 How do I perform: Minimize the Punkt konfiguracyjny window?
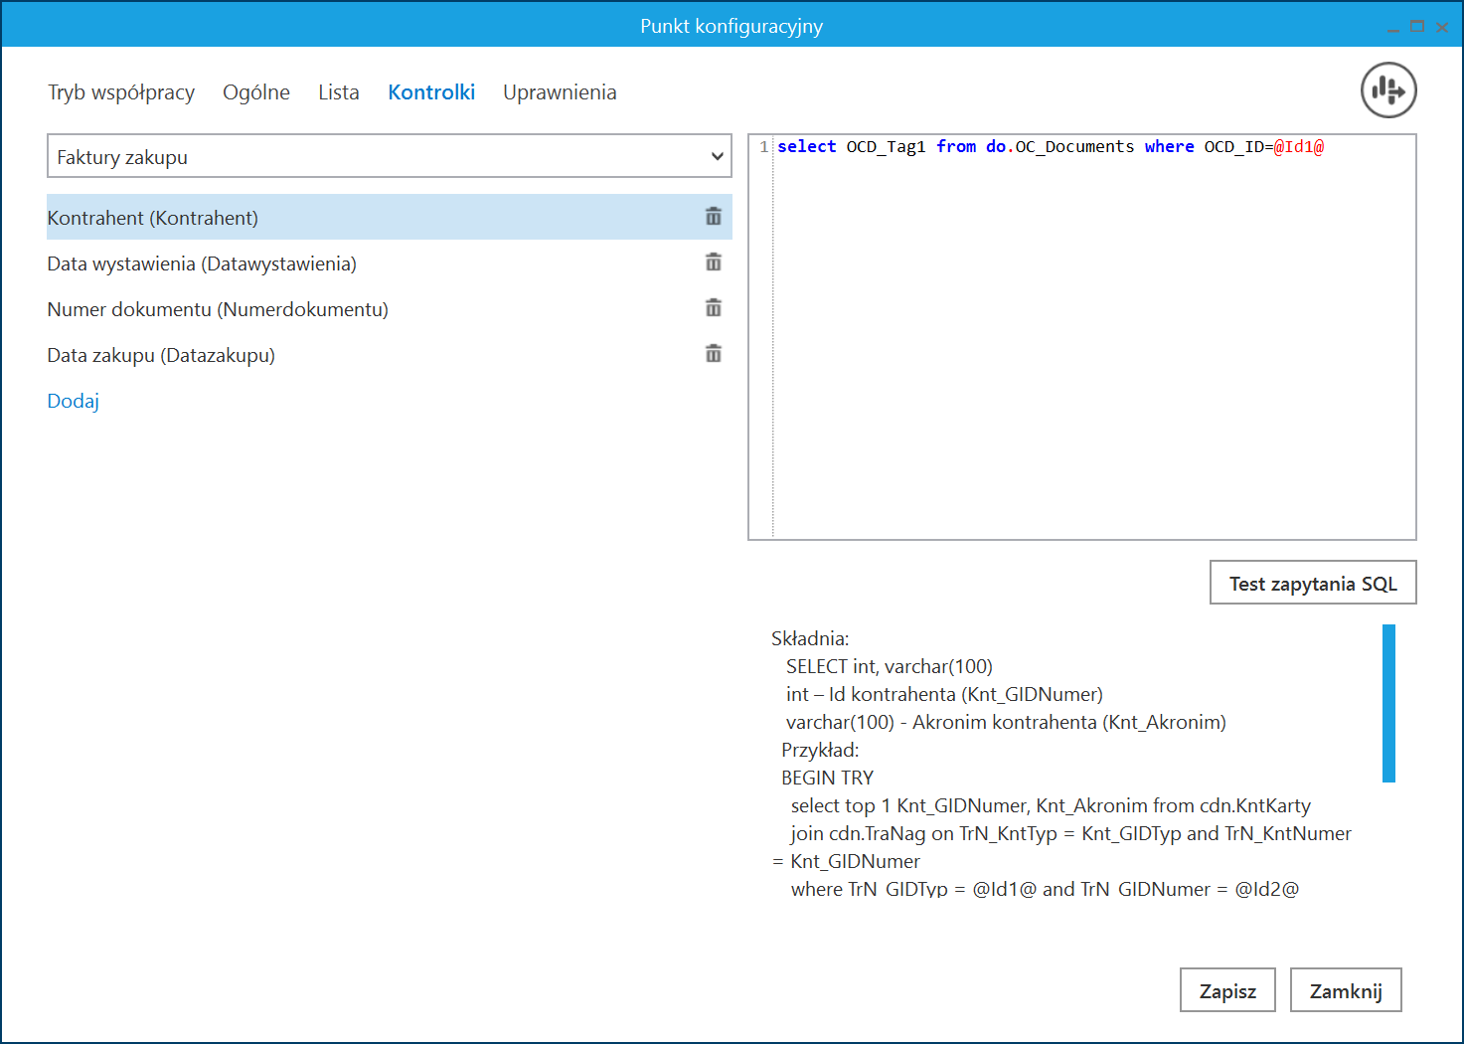(1393, 28)
